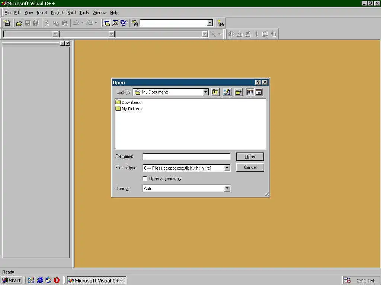Viewport: 381px width, 285px height.
Task: Create a new folder in Open dialog
Action: point(238,92)
